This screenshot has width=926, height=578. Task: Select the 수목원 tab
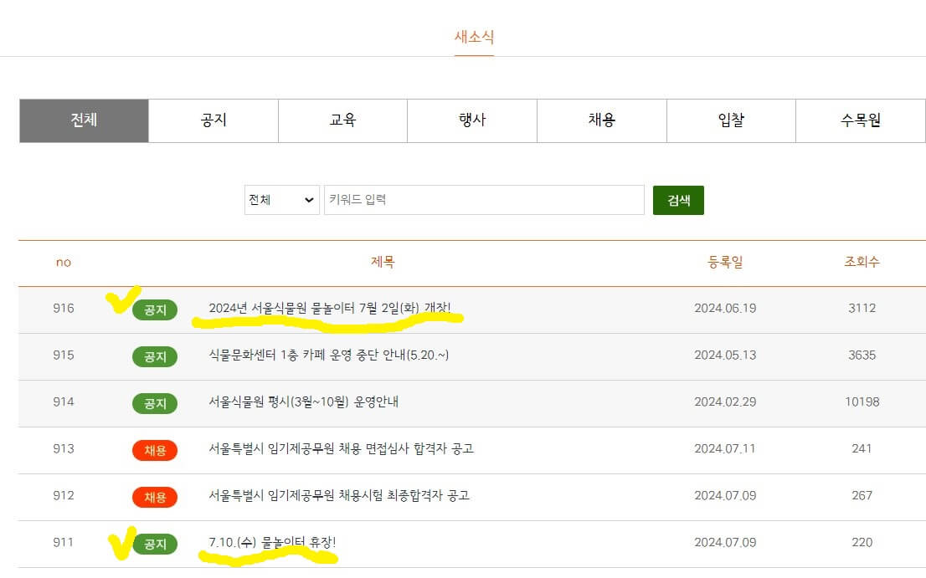pyautogui.click(x=861, y=120)
